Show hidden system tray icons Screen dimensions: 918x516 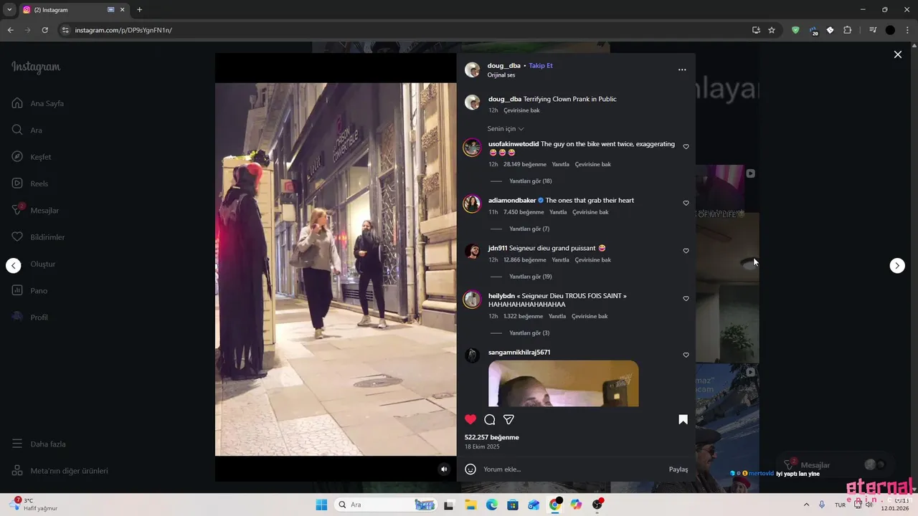coord(806,505)
